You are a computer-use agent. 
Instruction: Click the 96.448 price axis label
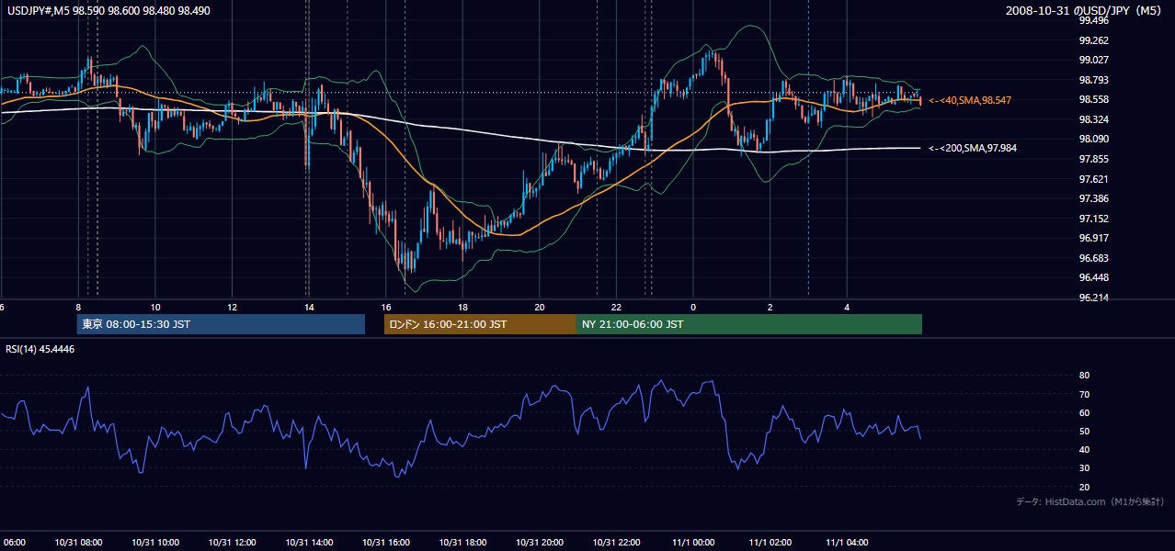click(x=1093, y=277)
